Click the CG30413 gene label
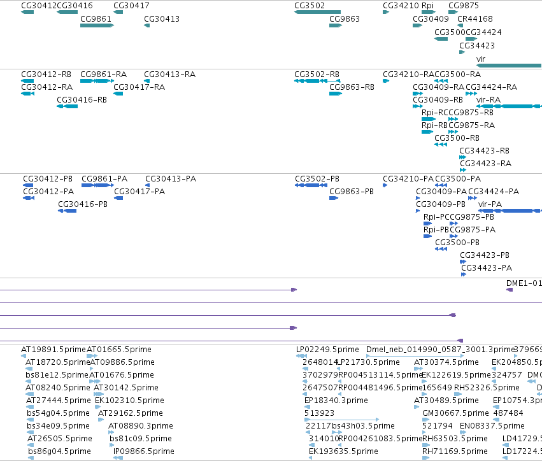 [162, 19]
